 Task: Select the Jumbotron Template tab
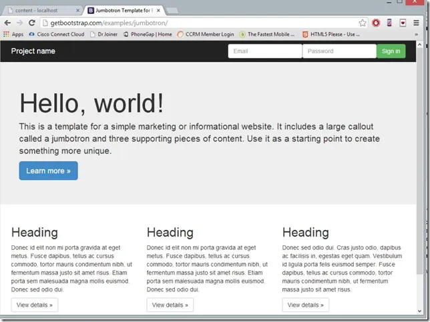[124, 11]
